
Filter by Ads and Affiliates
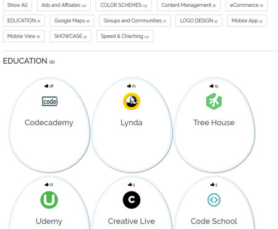click(x=64, y=5)
